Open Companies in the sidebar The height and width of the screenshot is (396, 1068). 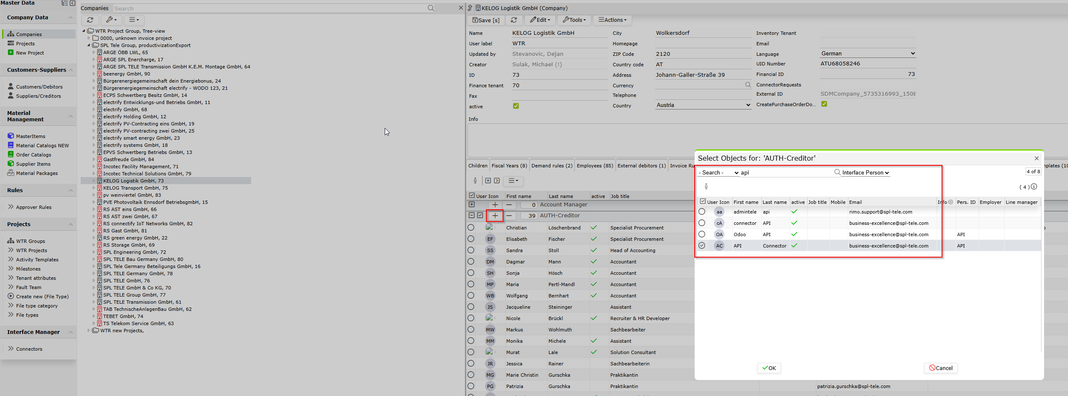click(x=29, y=34)
